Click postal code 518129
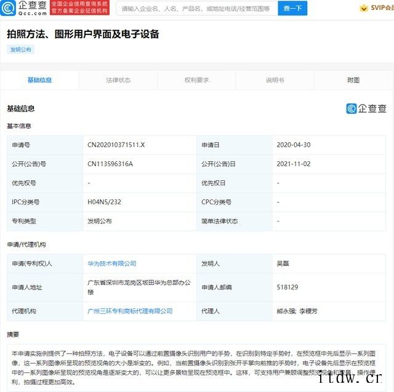This screenshot has height=392, width=394. point(287,287)
